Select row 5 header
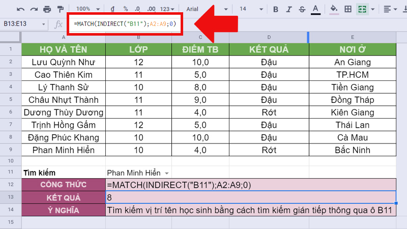 (x=11, y=99)
